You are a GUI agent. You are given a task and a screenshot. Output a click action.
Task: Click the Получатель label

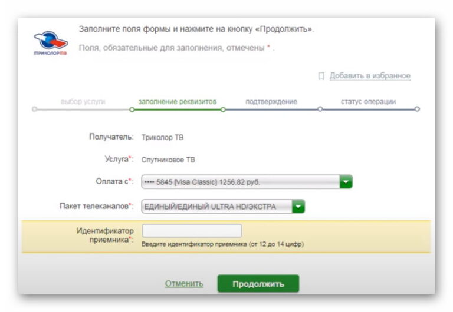(111, 137)
